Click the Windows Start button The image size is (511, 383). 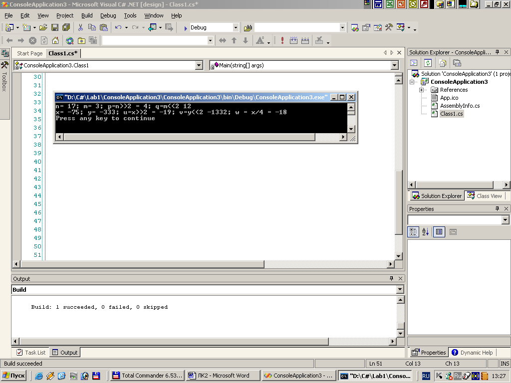(x=14, y=376)
